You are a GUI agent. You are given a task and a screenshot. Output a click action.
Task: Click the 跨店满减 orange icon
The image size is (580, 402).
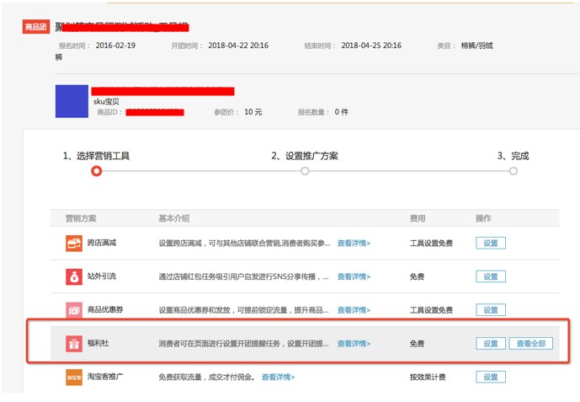[74, 243]
